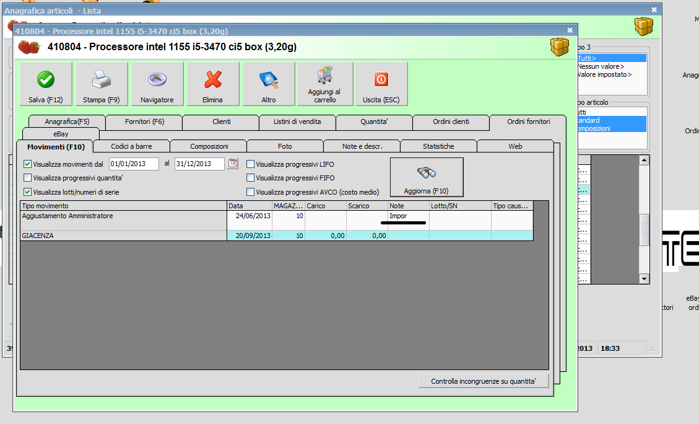Click the Aggiorna (F10) binoculars button

427,177
